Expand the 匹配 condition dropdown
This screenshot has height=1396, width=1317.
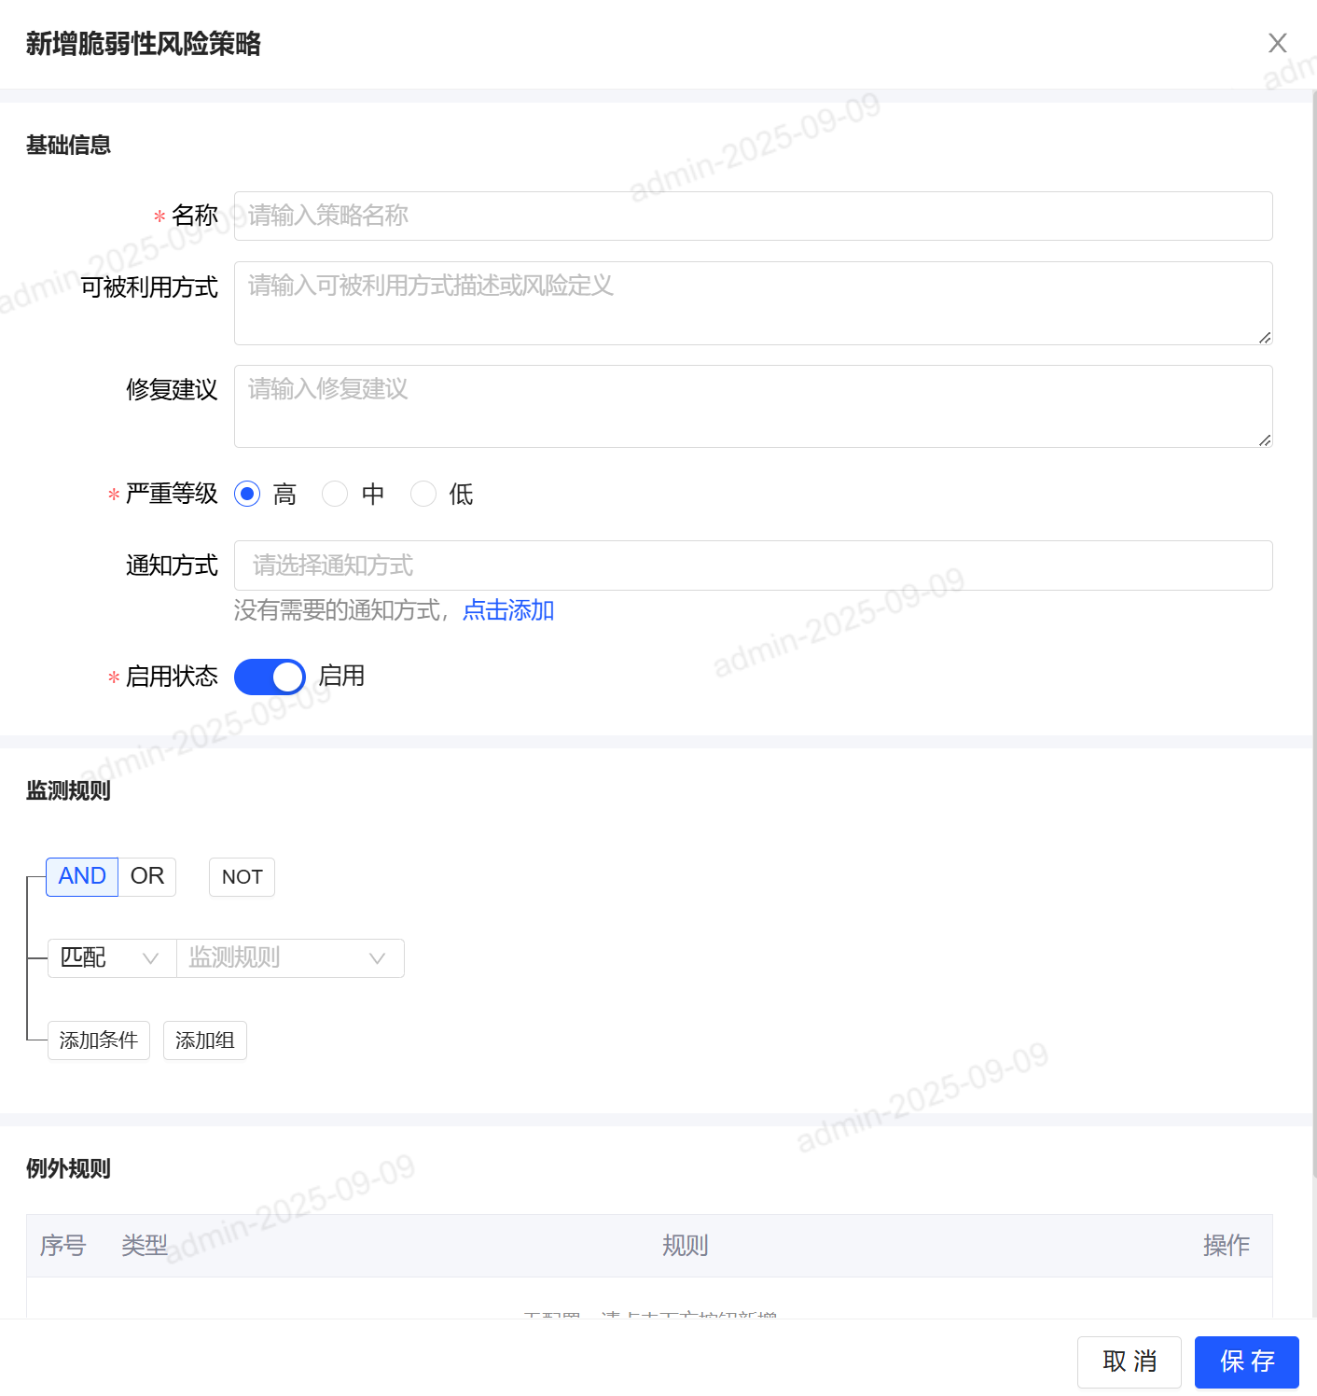(112, 958)
